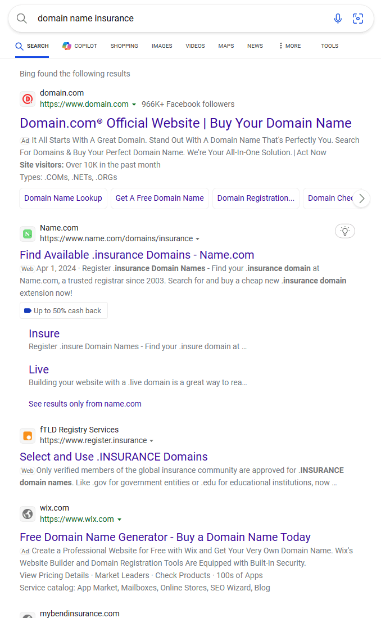The image size is (381, 618).
Task: Click the https://www.domain.com URL
Action: [84, 105]
